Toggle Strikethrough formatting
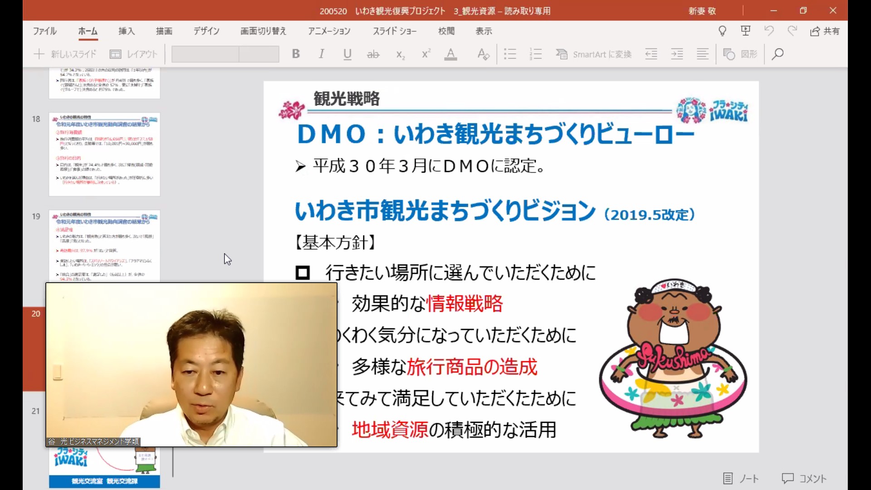Viewport: 871px width, 490px height. [x=373, y=54]
